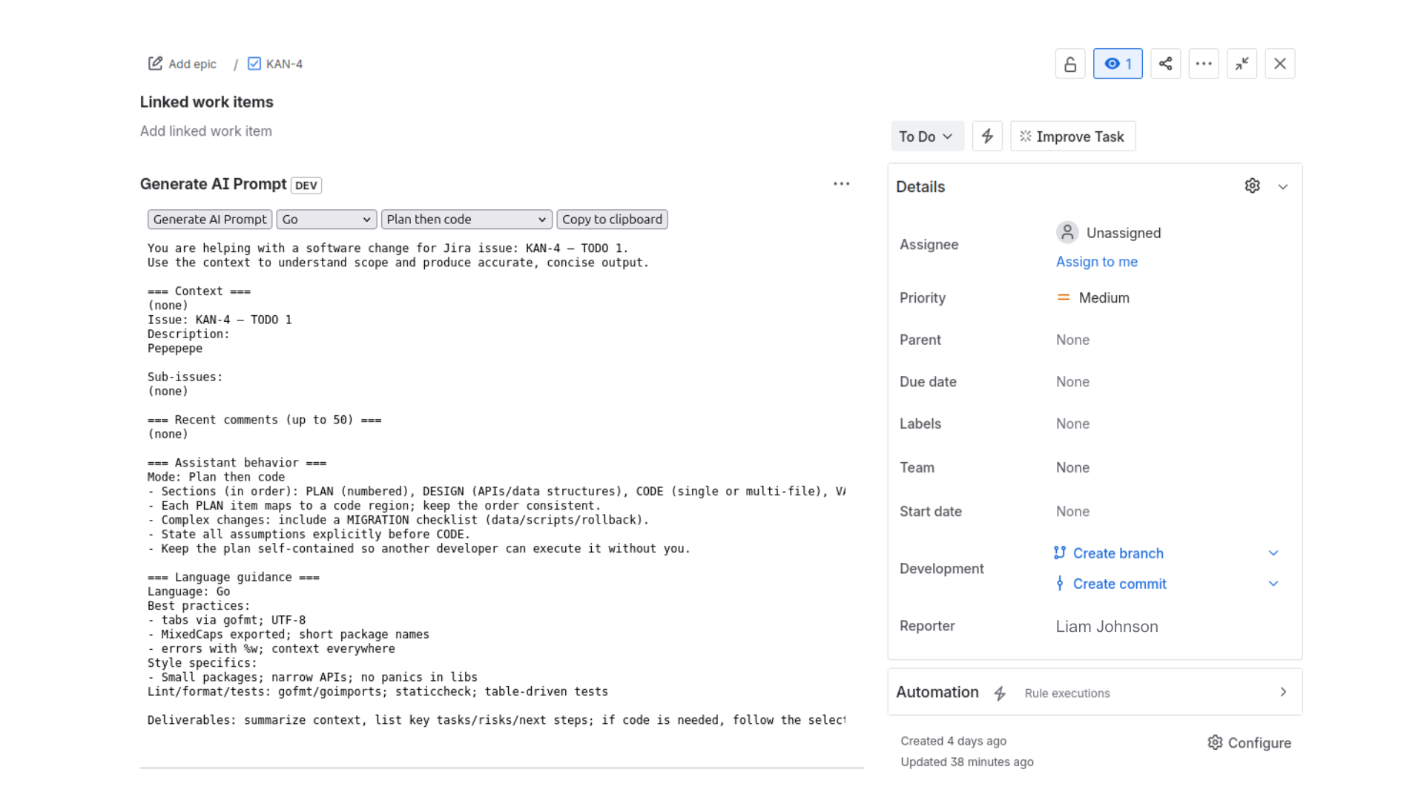This screenshot has height=801, width=1424.
Task: Open the Details panel settings gear
Action: point(1252,185)
